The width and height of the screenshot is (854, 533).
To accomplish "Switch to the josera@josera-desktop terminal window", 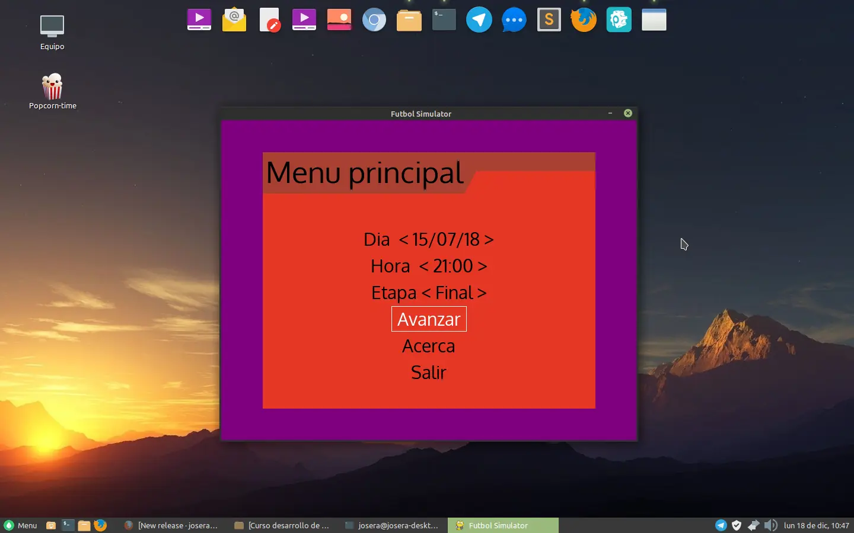I will tap(392, 525).
